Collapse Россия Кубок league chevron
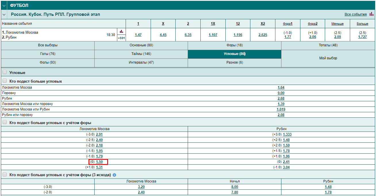 tap(4, 14)
